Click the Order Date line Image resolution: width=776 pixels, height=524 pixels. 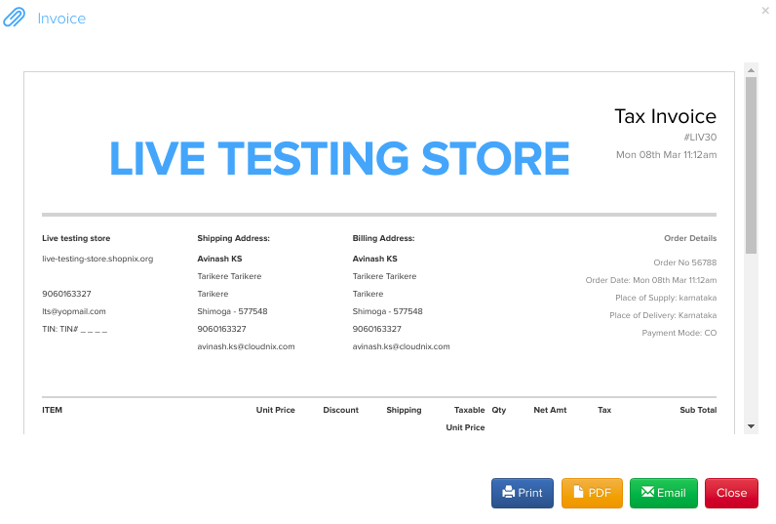[x=651, y=280]
